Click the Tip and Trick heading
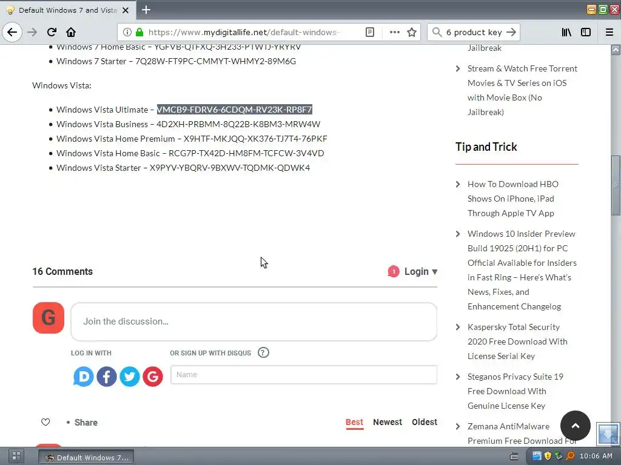 [486, 147]
